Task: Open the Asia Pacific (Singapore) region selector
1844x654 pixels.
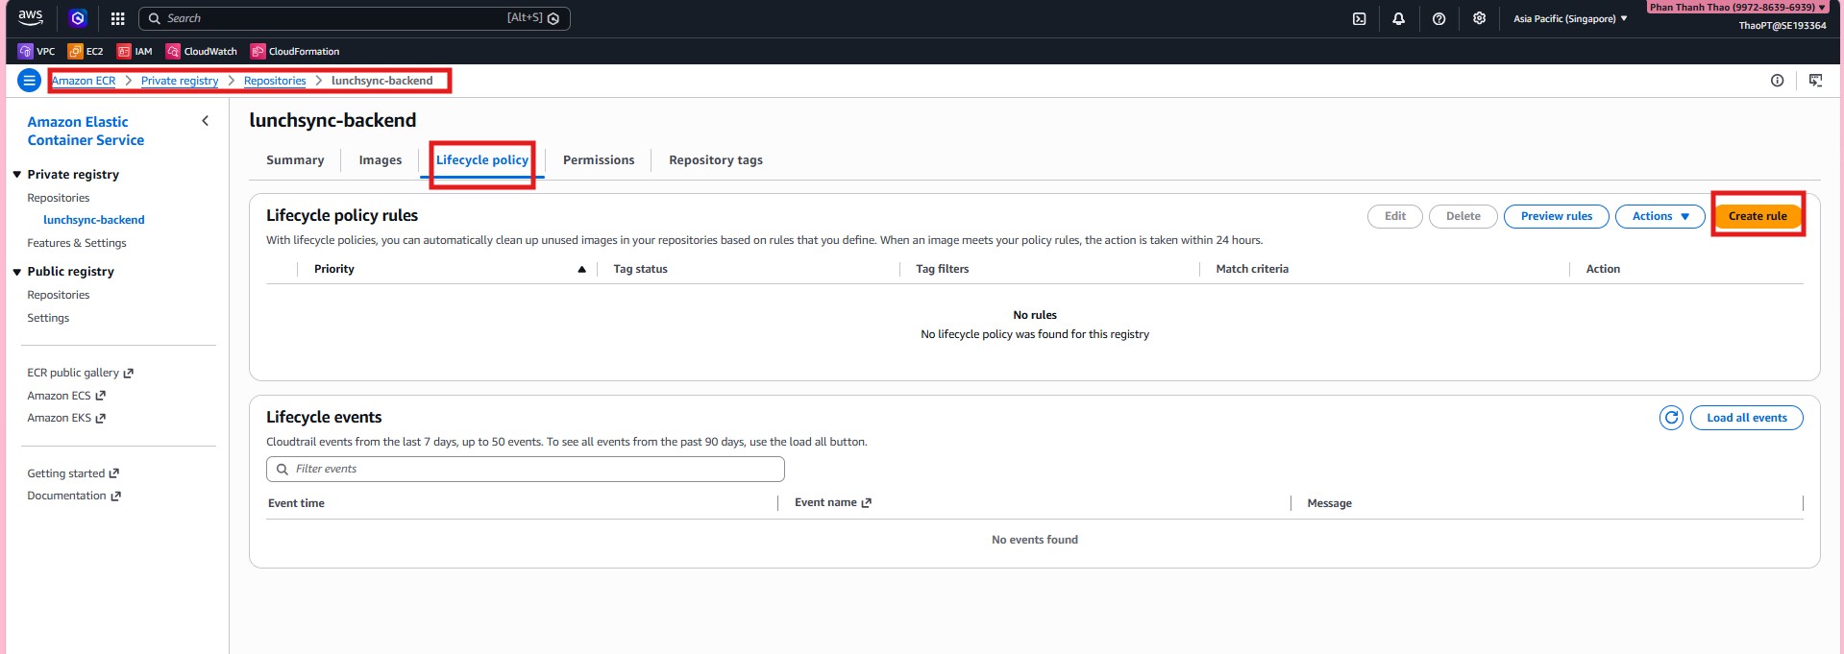Action: (1570, 18)
